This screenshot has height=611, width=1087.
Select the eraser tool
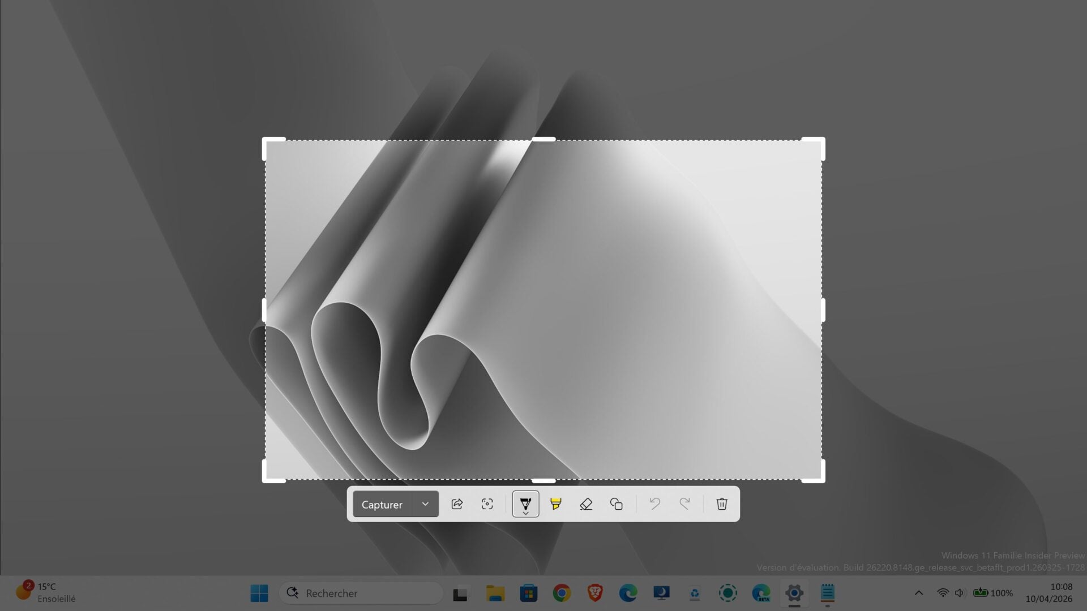[586, 504]
